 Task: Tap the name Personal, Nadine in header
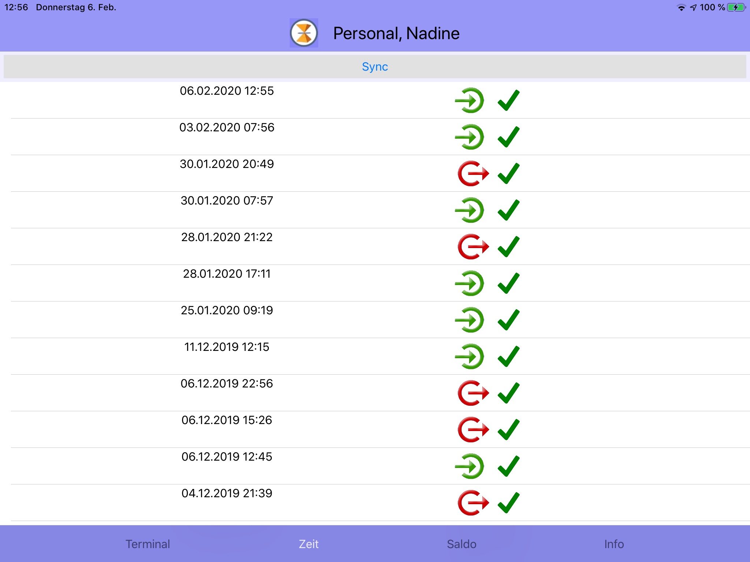pyautogui.click(x=396, y=33)
